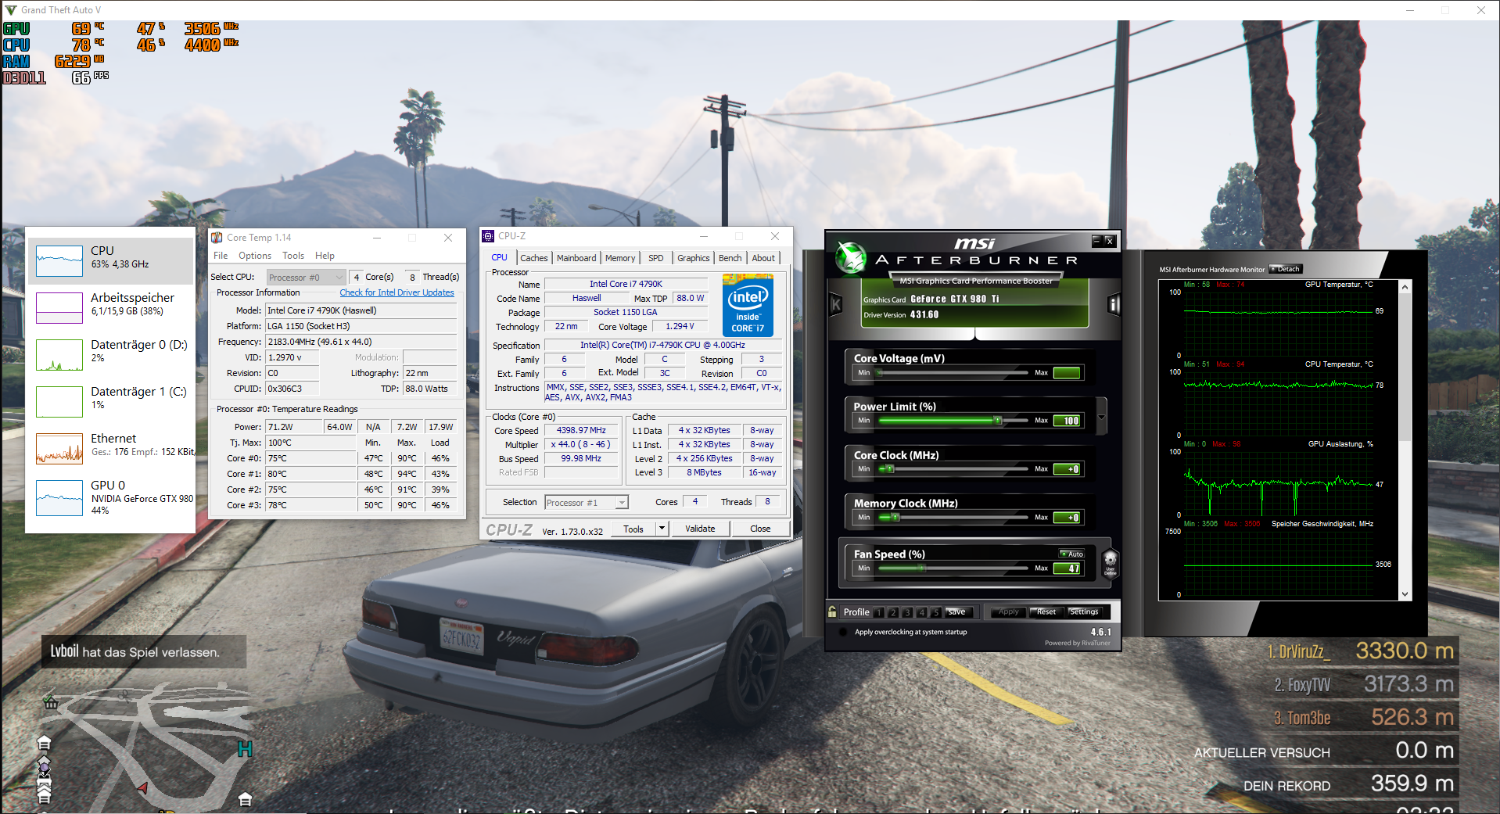Image resolution: width=1500 pixels, height=814 pixels.
Task: Open Afterburner info 'i' side button
Action: coord(1114,305)
